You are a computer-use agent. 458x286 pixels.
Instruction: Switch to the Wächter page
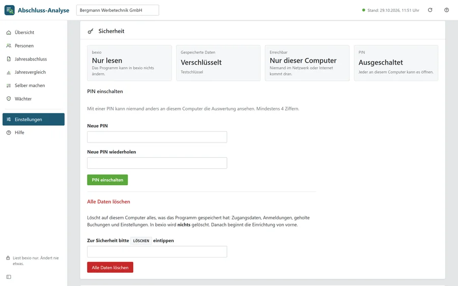click(x=34, y=99)
